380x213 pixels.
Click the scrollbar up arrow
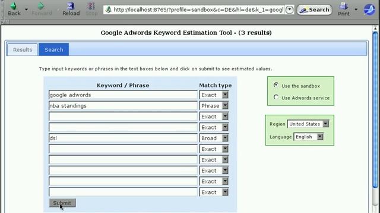tap(375, 28)
